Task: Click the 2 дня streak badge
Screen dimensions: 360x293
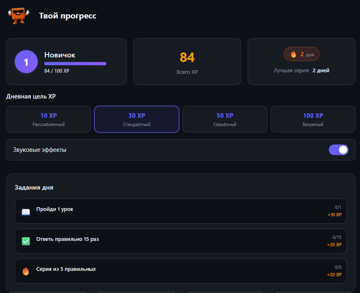Action: 301,54
